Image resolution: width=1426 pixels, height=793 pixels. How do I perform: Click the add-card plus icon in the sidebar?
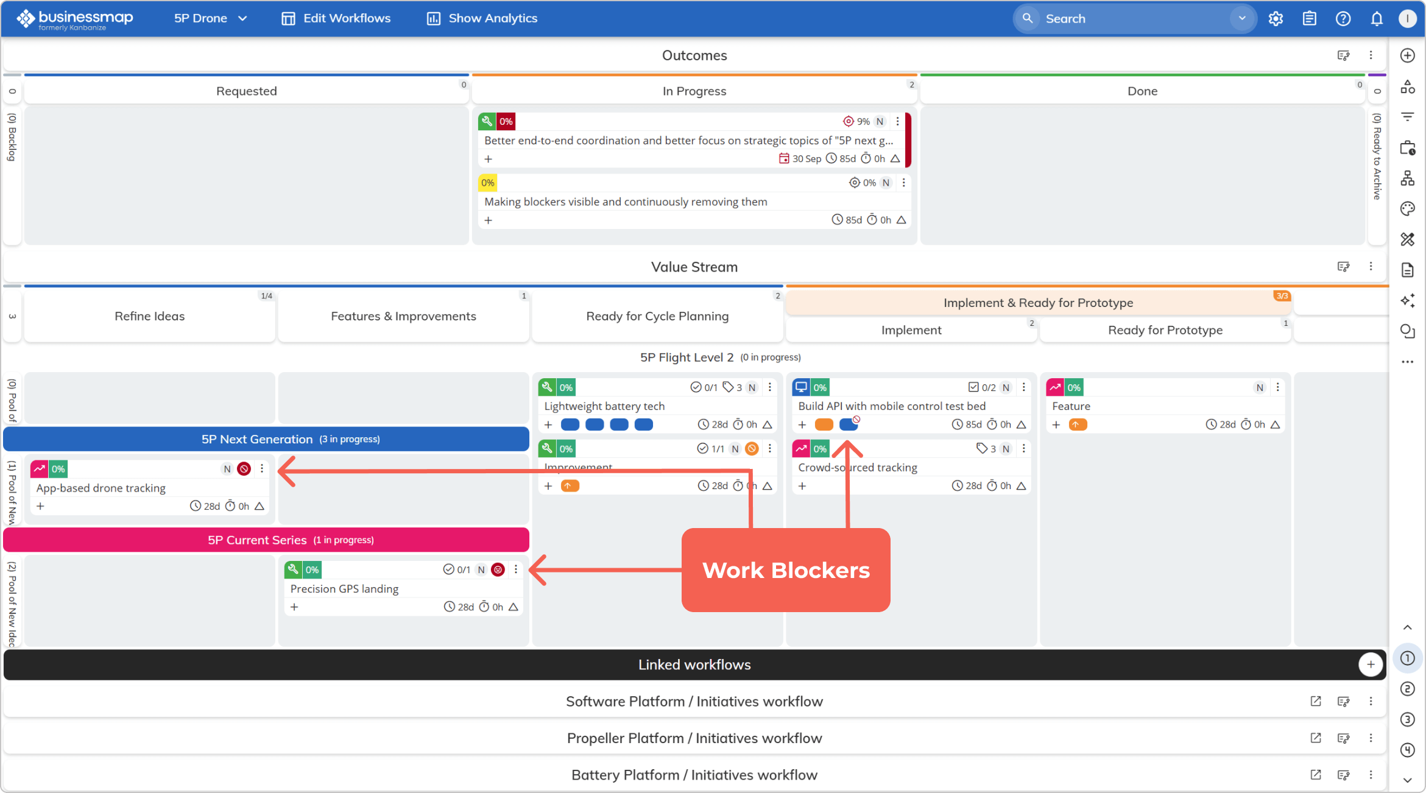(1408, 55)
